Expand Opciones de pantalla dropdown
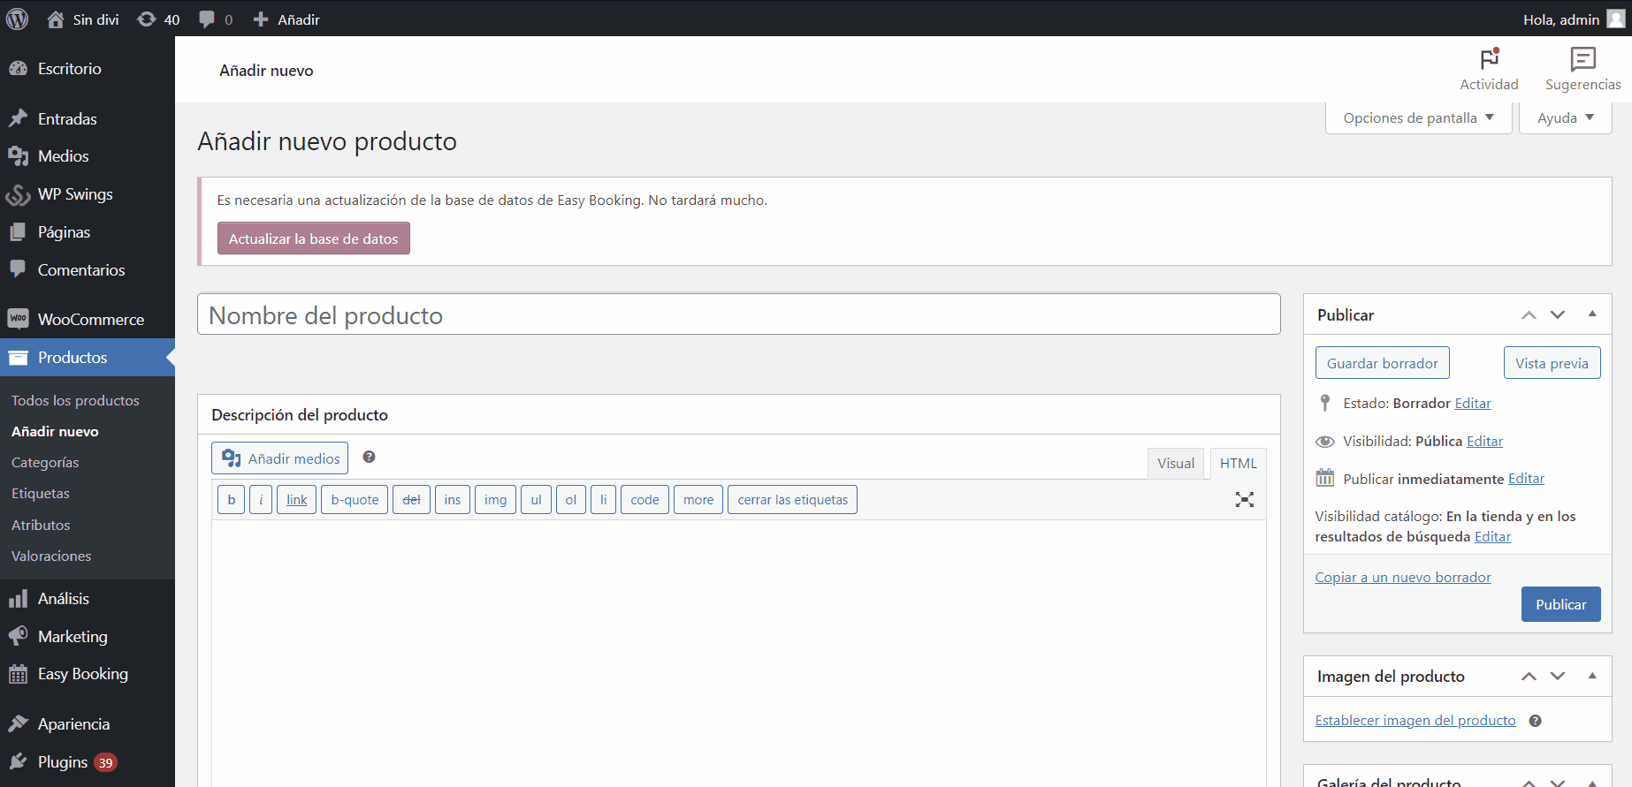The image size is (1632, 787). [x=1418, y=118]
